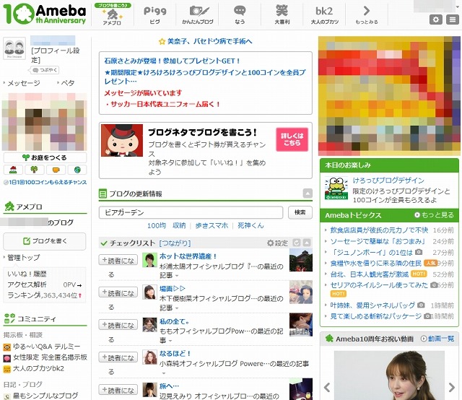The image size is (462, 400).
Task: Click 読者になる for 杉浦太陽 blog
Action: (118, 260)
